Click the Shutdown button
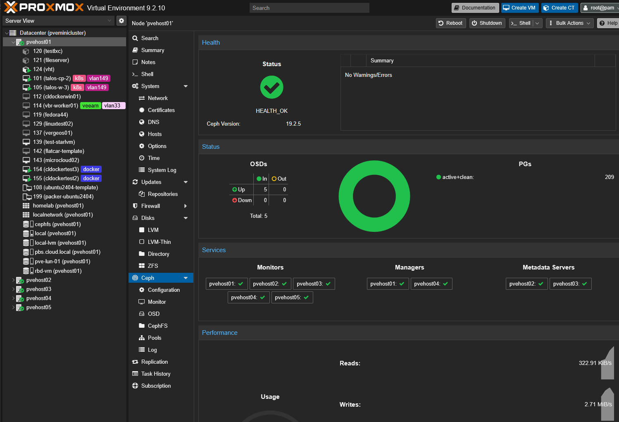This screenshot has width=619, height=422. [487, 23]
